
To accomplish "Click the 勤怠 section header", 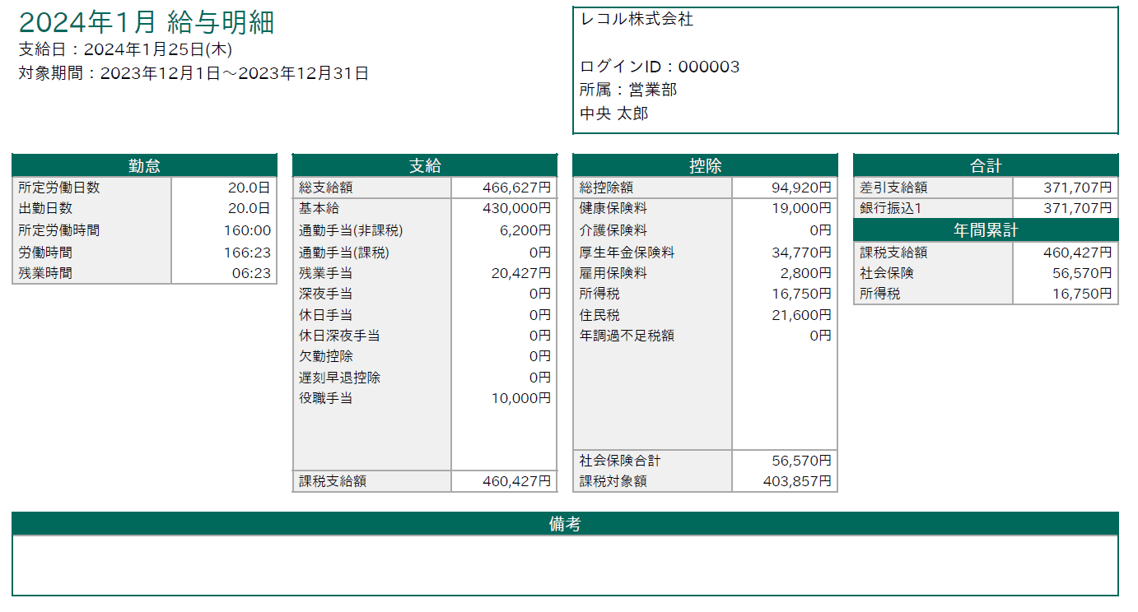I will (144, 165).
